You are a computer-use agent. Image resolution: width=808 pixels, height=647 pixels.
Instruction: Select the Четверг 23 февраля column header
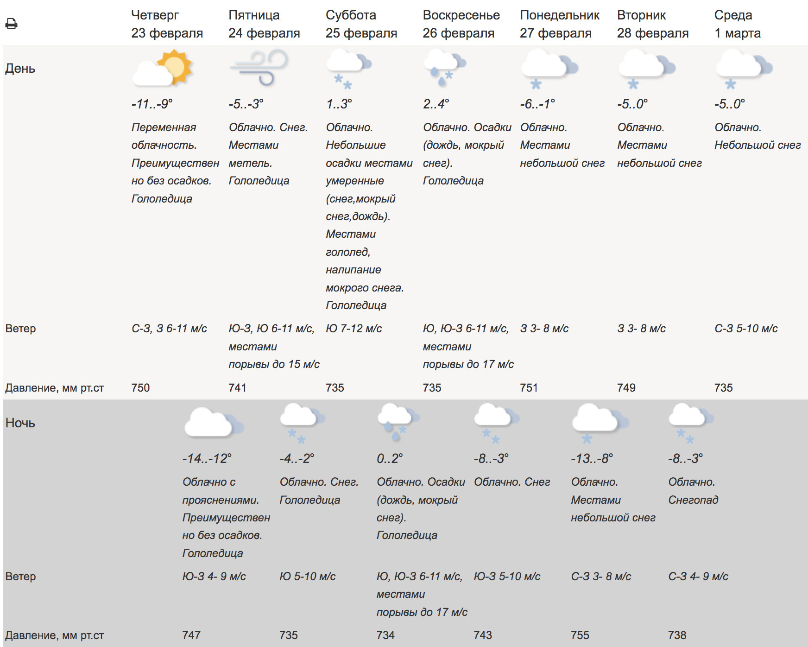point(167,24)
